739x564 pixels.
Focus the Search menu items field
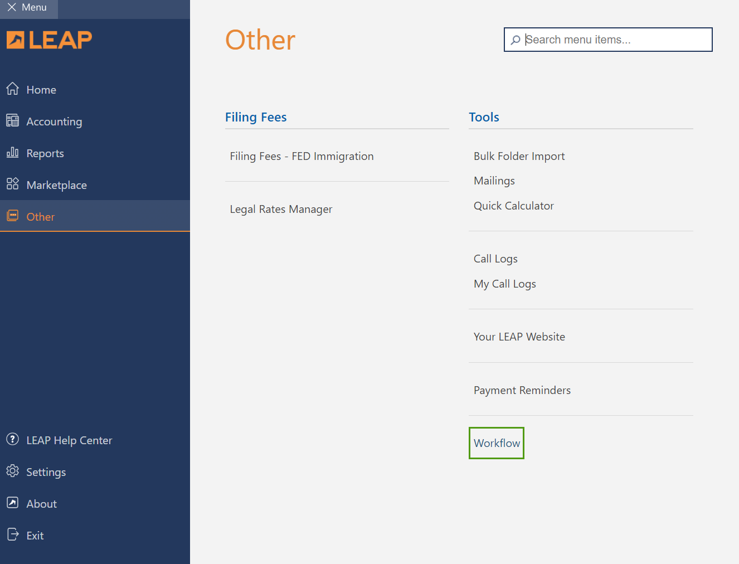click(613, 40)
